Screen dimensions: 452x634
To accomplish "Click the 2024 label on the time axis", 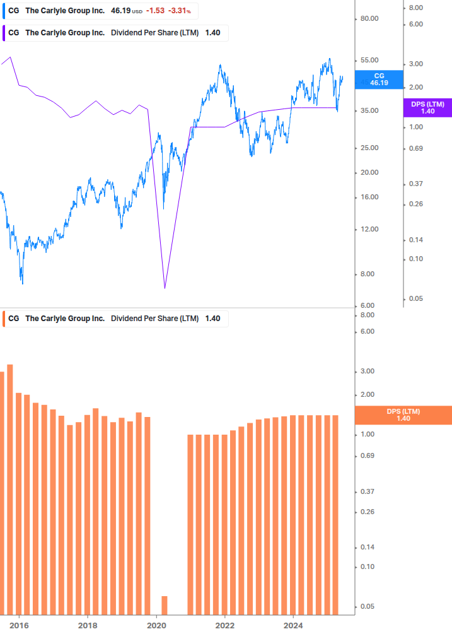I will tap(293, 626).
